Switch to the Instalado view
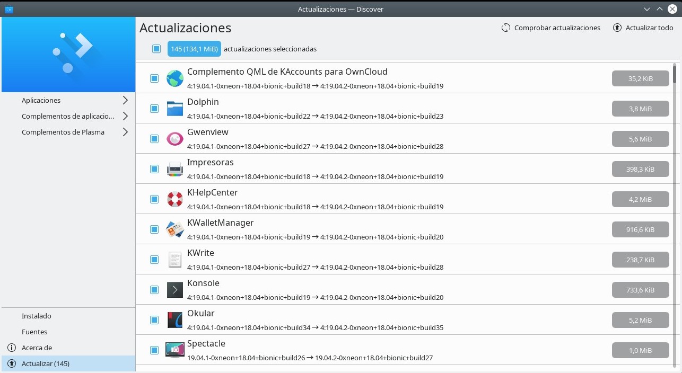 click(36, 316)
